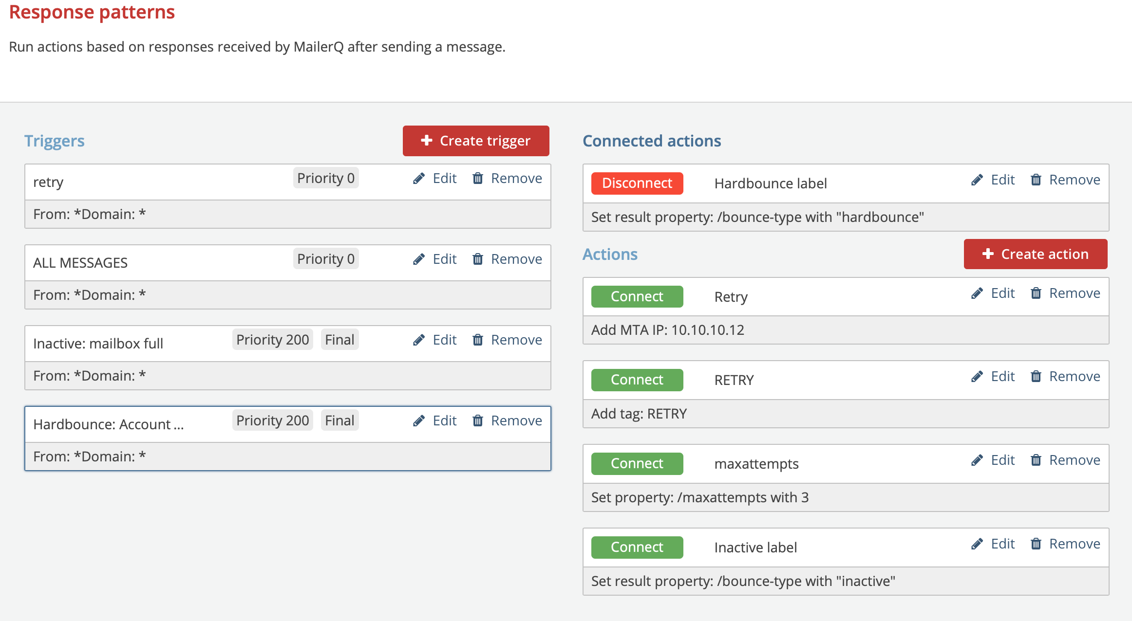Screen dimensions: 1132x621
Task: Click pencil icon for Hardbounce label action
Action: [x=977, y=180]
